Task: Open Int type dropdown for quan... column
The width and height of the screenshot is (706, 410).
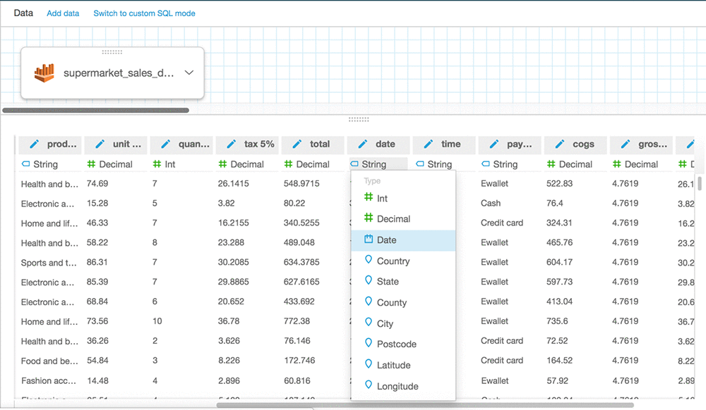Action: (x=164, y=164)
